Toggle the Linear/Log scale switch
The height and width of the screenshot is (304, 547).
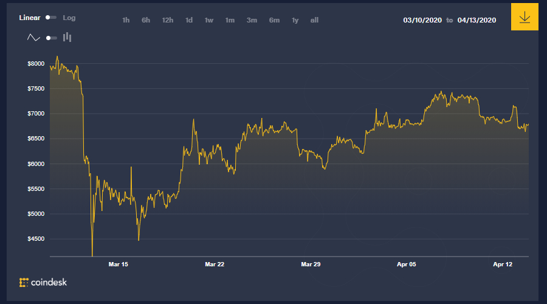[50, 18]
